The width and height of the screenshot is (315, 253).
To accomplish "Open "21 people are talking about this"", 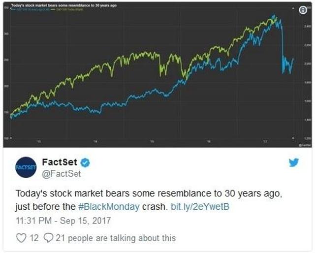I will [116, 238].
